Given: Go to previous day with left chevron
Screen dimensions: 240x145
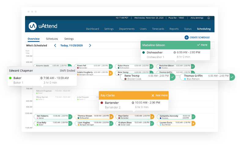Looking at the screenshot, I should coord(55,45).
